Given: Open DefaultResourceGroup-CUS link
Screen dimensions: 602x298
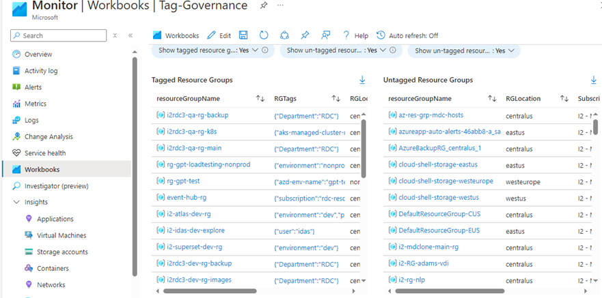Looking at the screenshot, I should point(439,213).
